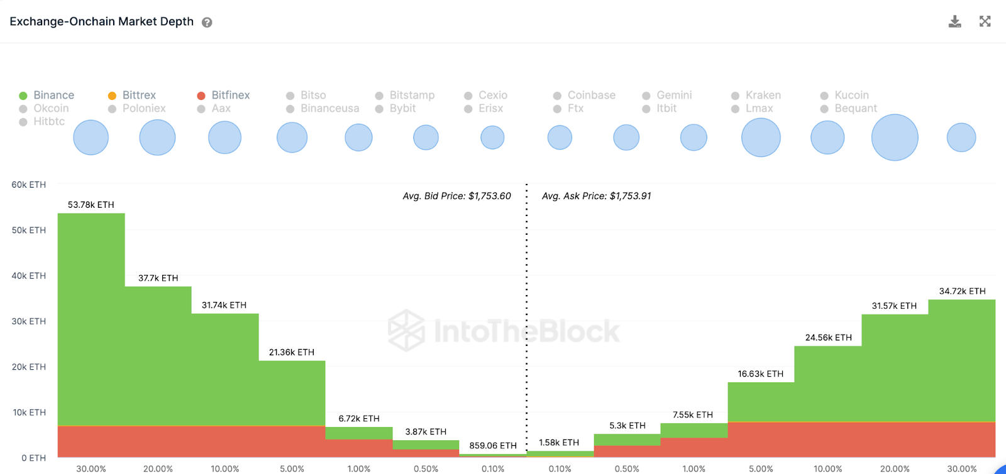Expand chart to fullscreen view
The image size is (1006, 474).
click(985, 21)
